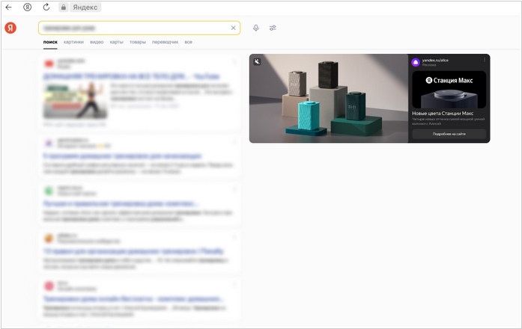The width and height of the screenshot is (522, 329).
Task: Open the Новые цвета Станции Макс headline
Action: tap(443, 114)
